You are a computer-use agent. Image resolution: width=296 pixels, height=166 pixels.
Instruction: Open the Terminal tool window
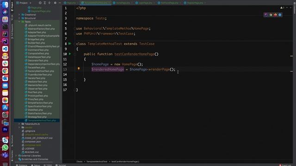pos(61,165)
